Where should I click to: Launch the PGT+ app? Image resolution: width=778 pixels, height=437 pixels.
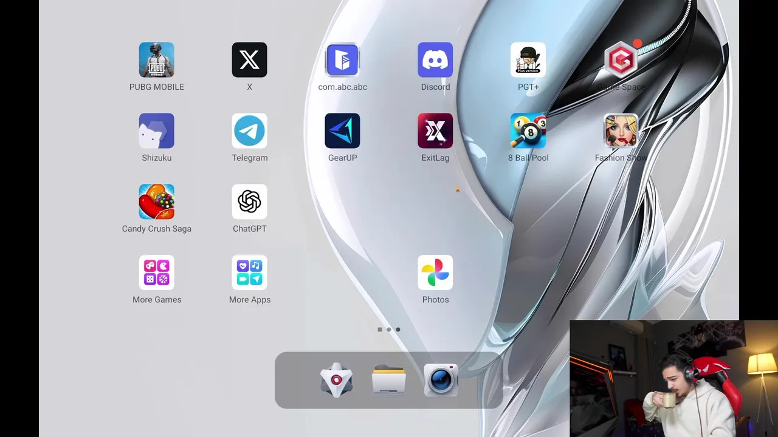point(528,59)
